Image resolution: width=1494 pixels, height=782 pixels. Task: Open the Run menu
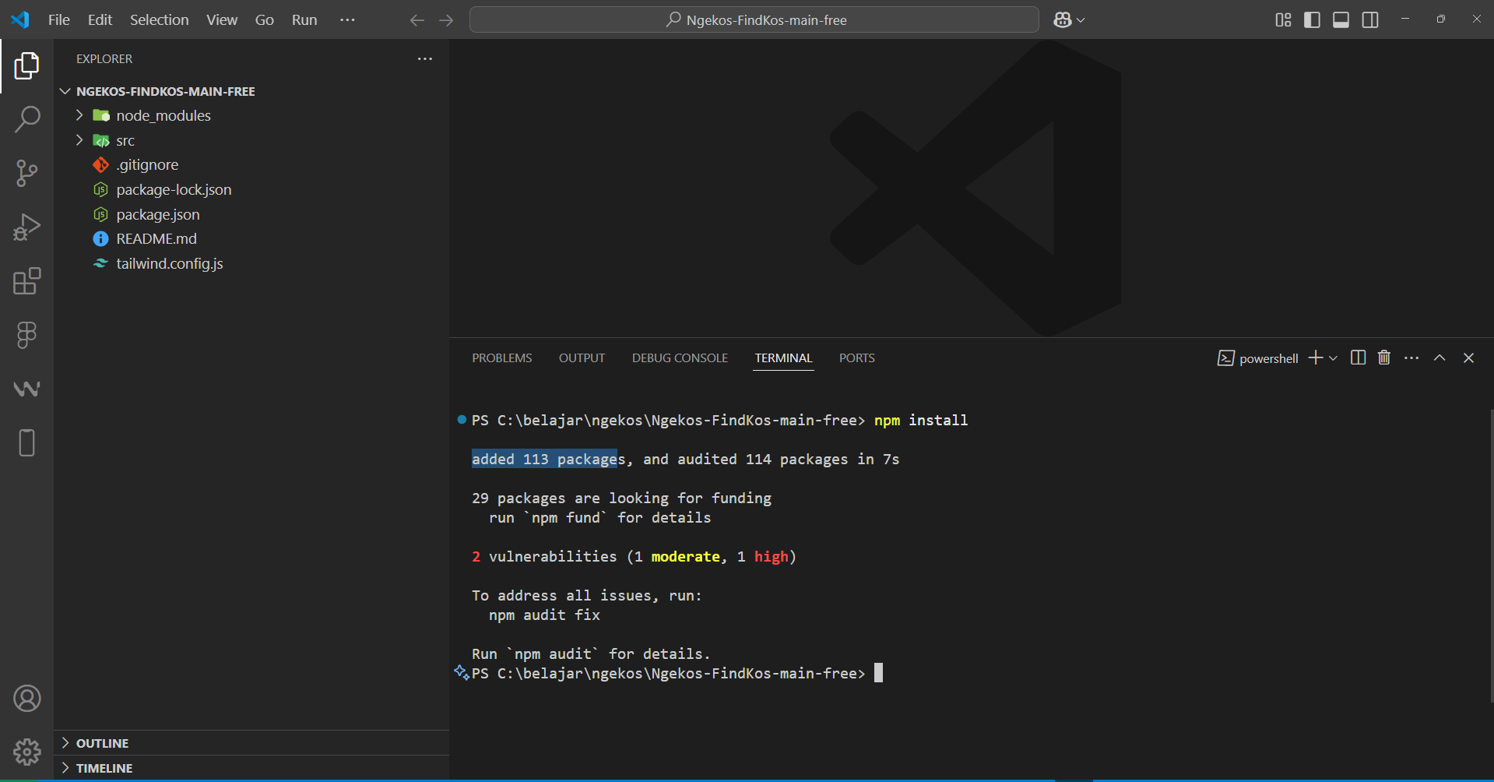pos(304,20)
